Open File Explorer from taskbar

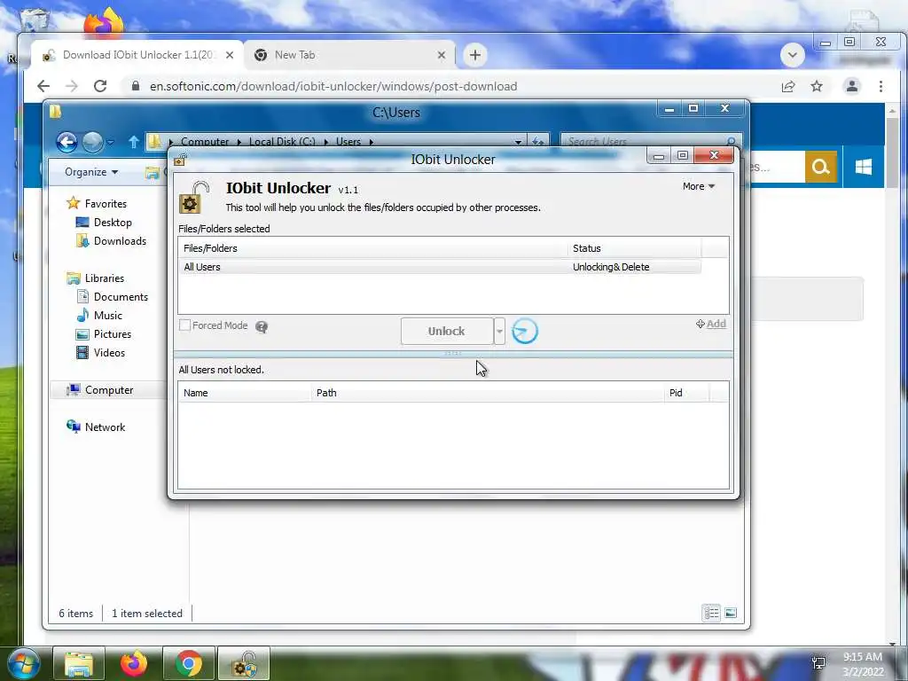(x=79, y=663)
